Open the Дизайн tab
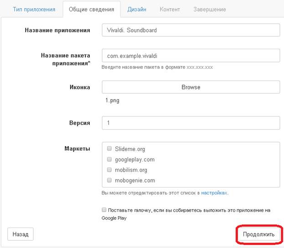Image resolution: width=284 pixels, height=248 pixels. point(137,9)
